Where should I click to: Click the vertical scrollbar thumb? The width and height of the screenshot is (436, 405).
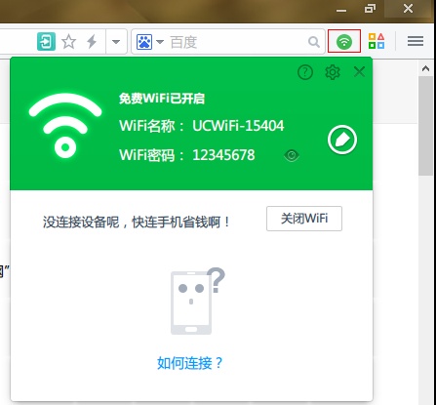point(425,126)
